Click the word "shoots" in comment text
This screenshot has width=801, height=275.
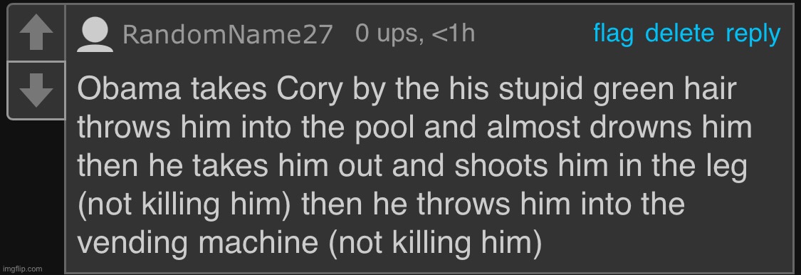pos(501,166)
